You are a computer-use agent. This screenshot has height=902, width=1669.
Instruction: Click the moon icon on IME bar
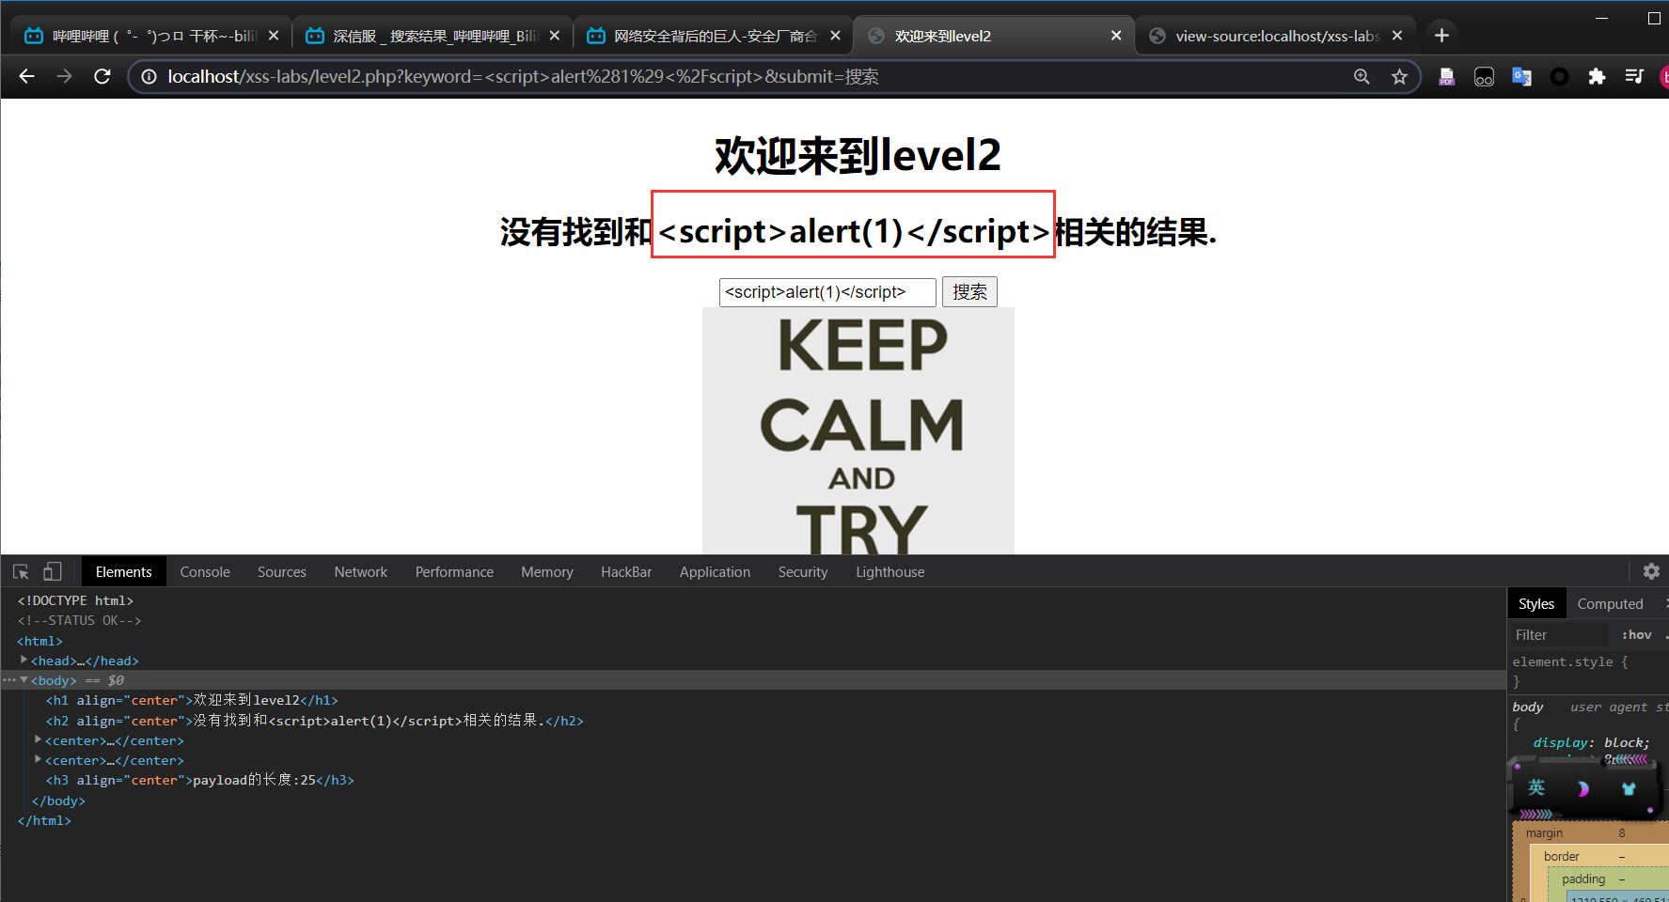click(x=1582, y=788)
